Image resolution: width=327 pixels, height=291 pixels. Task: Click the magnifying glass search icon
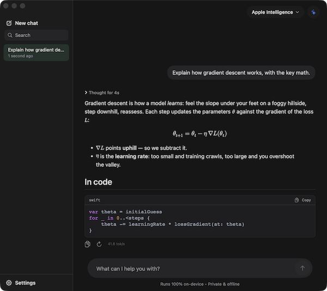(x=10, y=35)
